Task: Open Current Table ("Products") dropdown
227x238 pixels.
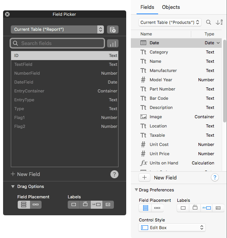Action: (170, 22)
